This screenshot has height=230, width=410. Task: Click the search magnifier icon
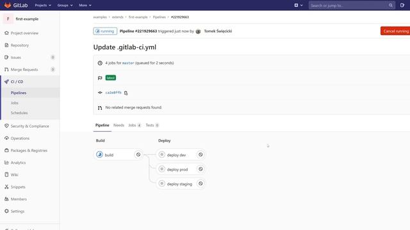390,5
